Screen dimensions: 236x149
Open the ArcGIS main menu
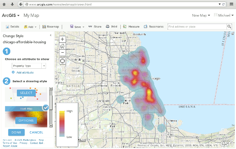11,15
